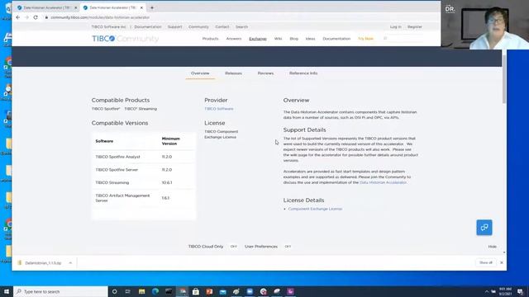The image size is (529, 297).
Task: Open the Mail app on the taskbar
Action: 222,291
